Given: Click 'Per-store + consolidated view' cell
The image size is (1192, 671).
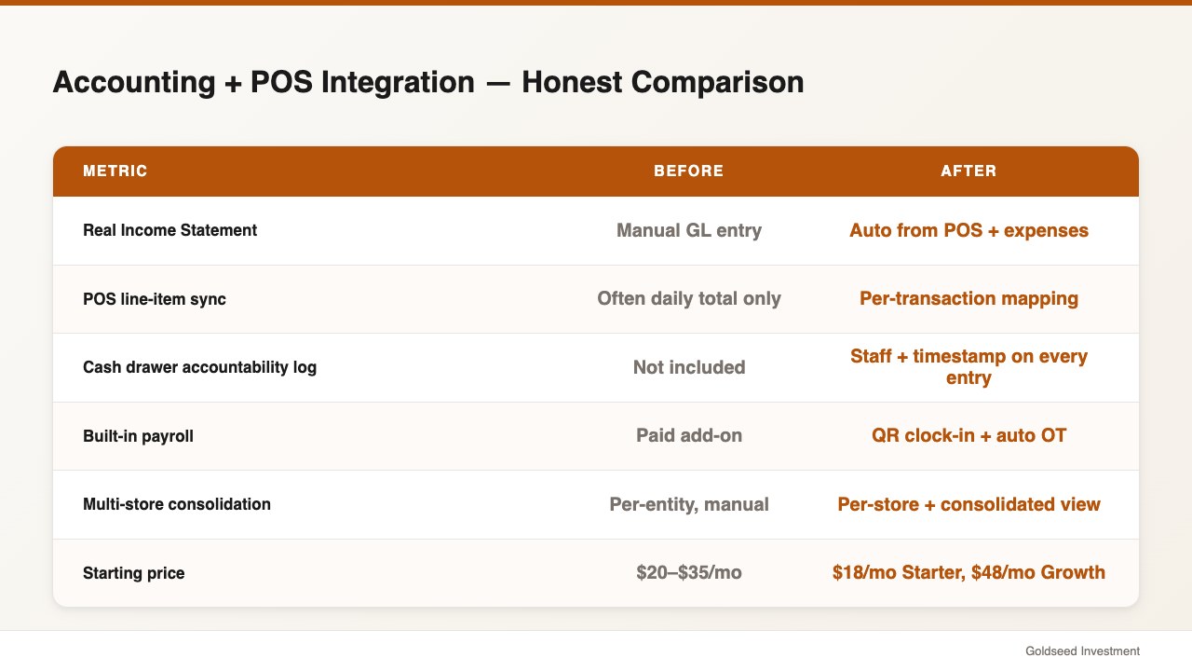Looking at the screenshot, I should 968,504.
